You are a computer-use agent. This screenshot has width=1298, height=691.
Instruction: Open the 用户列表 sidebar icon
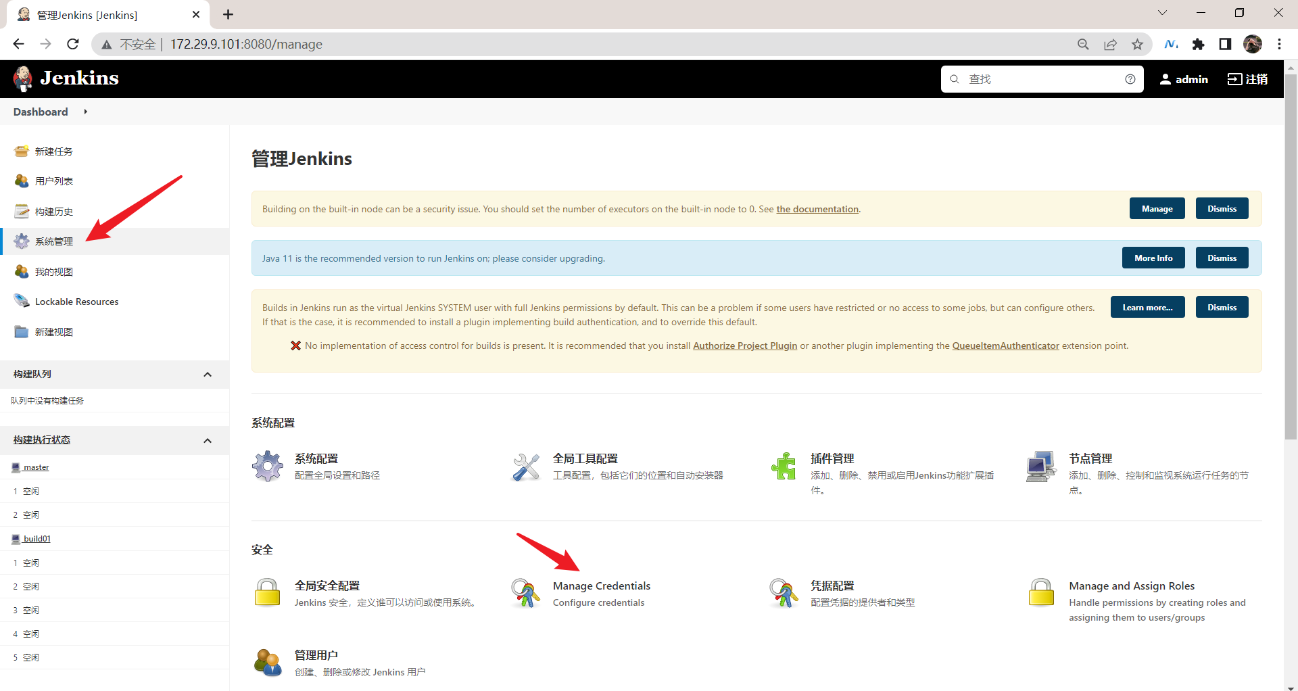[x=22, y=181]
